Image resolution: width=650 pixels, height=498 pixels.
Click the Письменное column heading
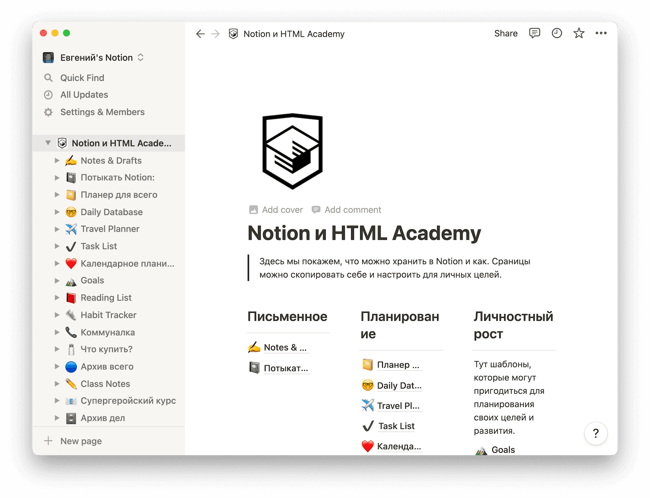287,317
